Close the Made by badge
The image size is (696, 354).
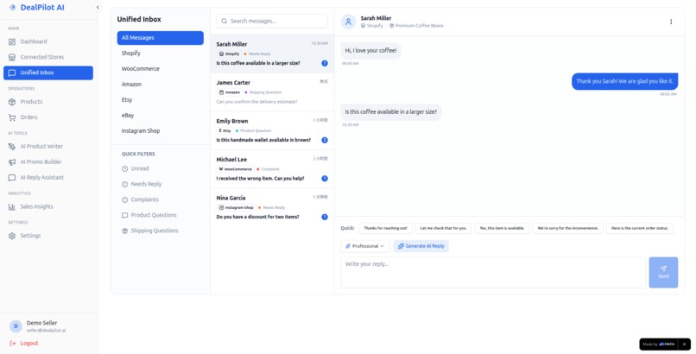(x=684, y=345)
